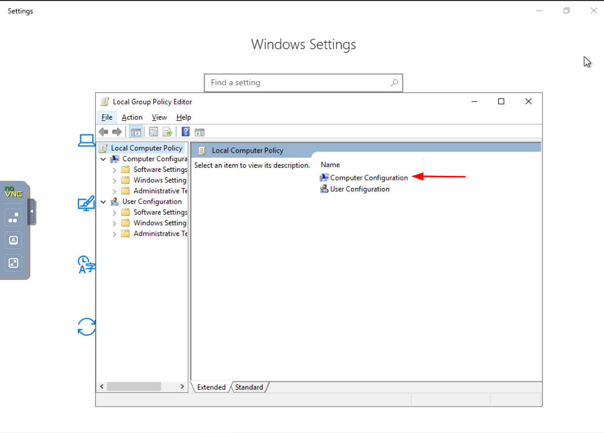Image resolution: width=604 pixels, height=433 pixels.
Task: Open the File menu
Action: point(107,117)
